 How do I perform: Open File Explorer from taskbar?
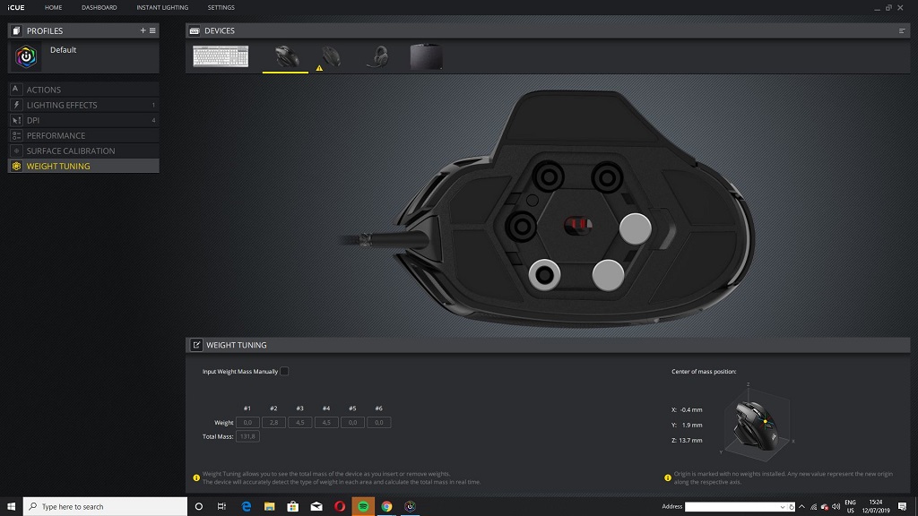(269, 507)
